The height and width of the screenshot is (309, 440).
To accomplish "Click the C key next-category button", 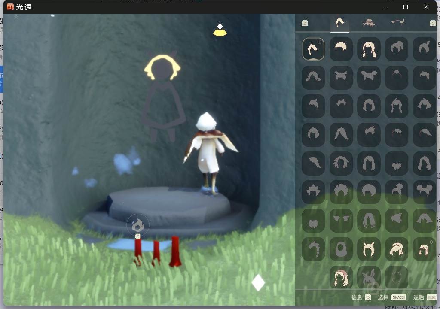I will pos(433,23).
